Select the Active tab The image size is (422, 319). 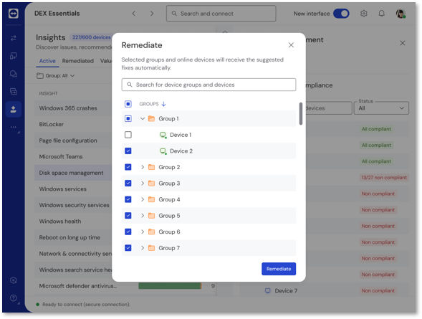coord(47,61)
